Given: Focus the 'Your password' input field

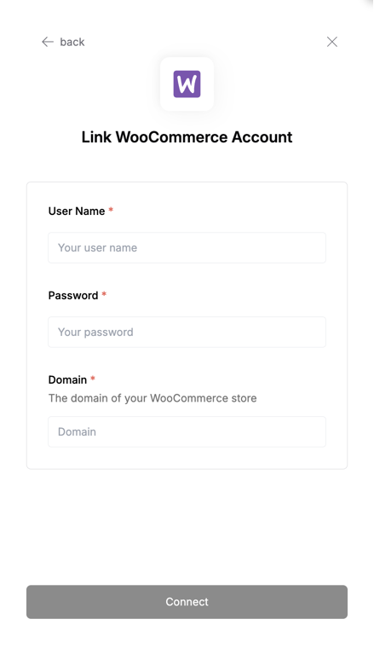Looking at the screenshot, I should [x=187, y=332].
